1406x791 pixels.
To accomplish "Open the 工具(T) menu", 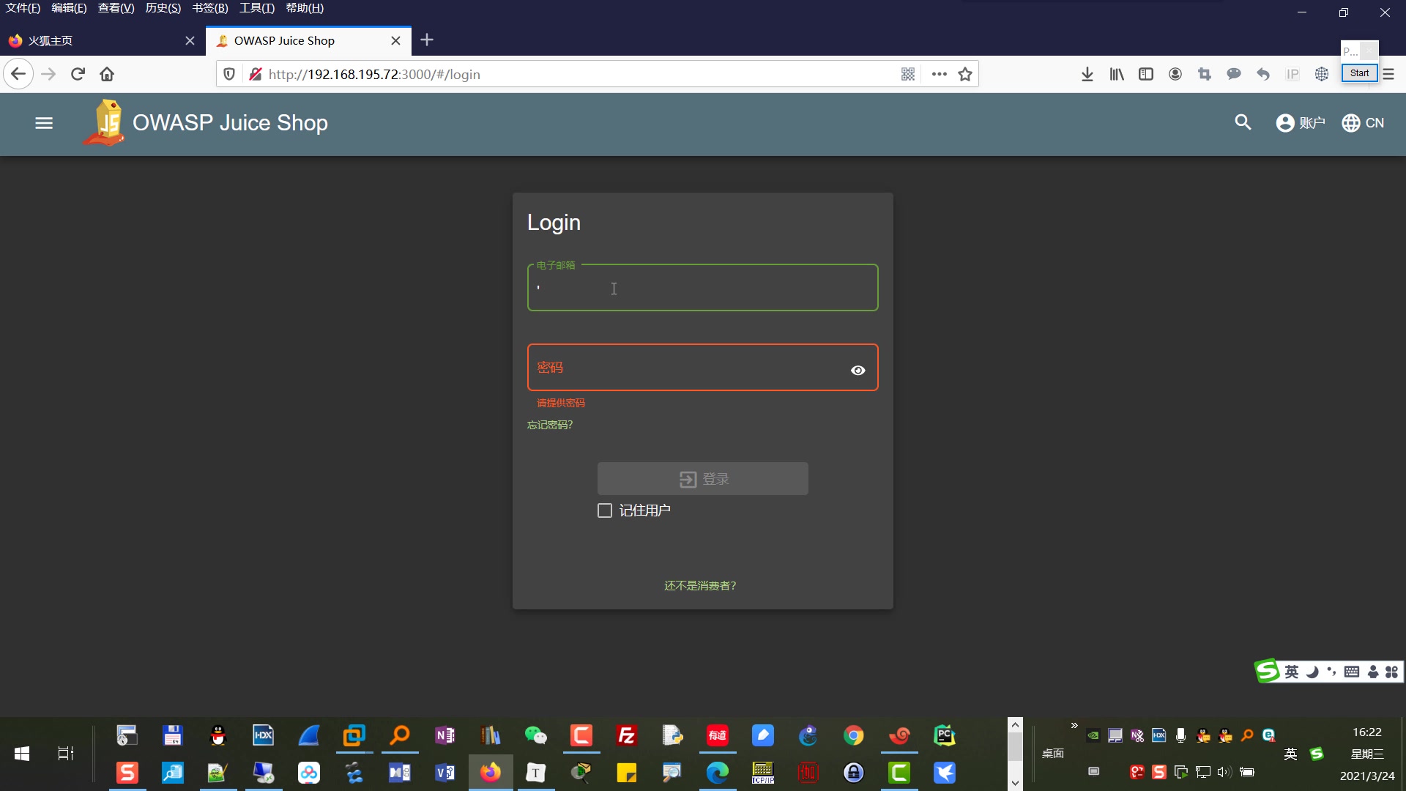I will pyautogui.click(x=256, y=8).
